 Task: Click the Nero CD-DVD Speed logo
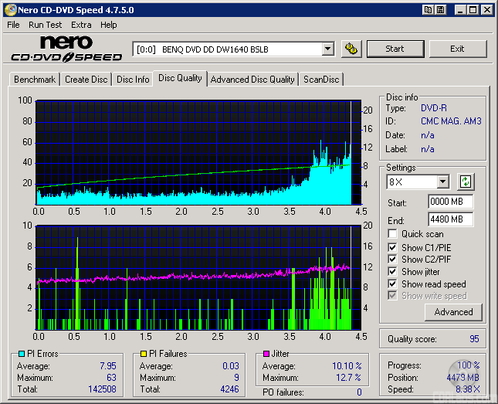(x=66, y=49)
